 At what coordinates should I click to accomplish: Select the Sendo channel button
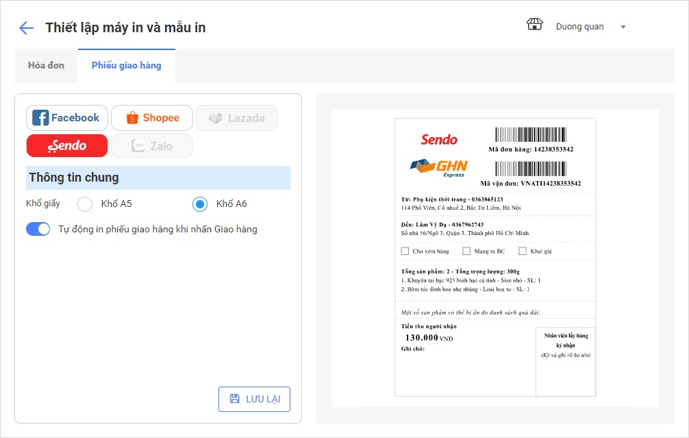pyautogui.click(x=67, y=145)
